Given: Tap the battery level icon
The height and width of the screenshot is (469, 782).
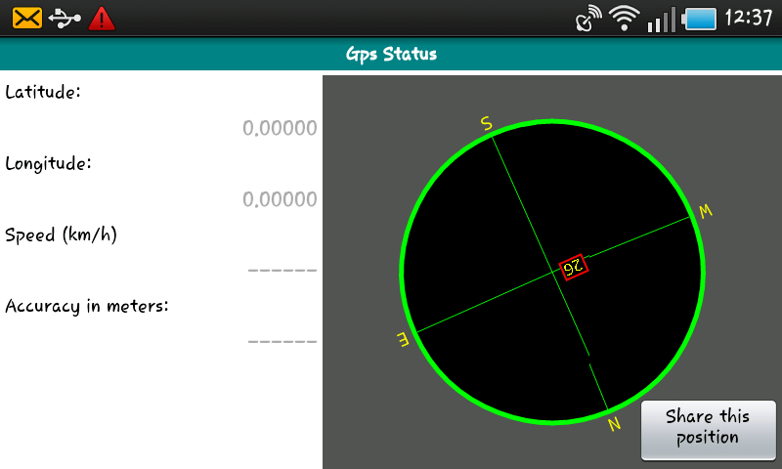Looking at the screenshot, I should [699, 19].
